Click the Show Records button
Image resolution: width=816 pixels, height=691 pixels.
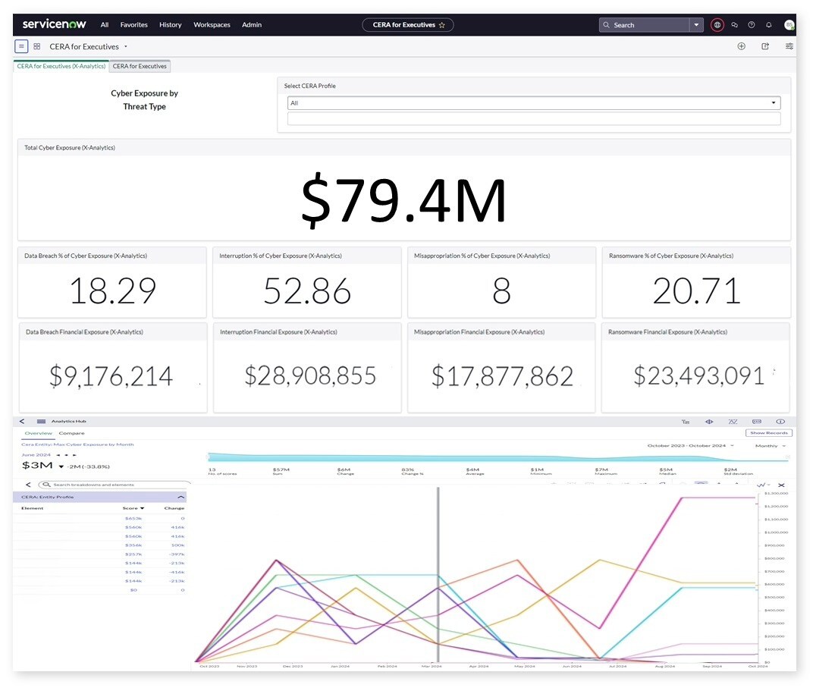click(x=768, y=433)
